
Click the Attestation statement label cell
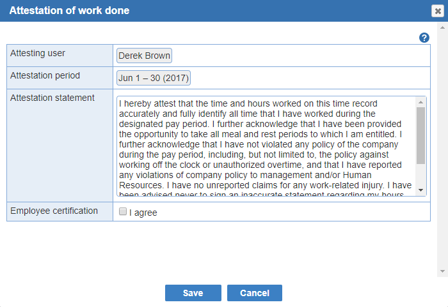pyautogui.click(x=60, y=146)
